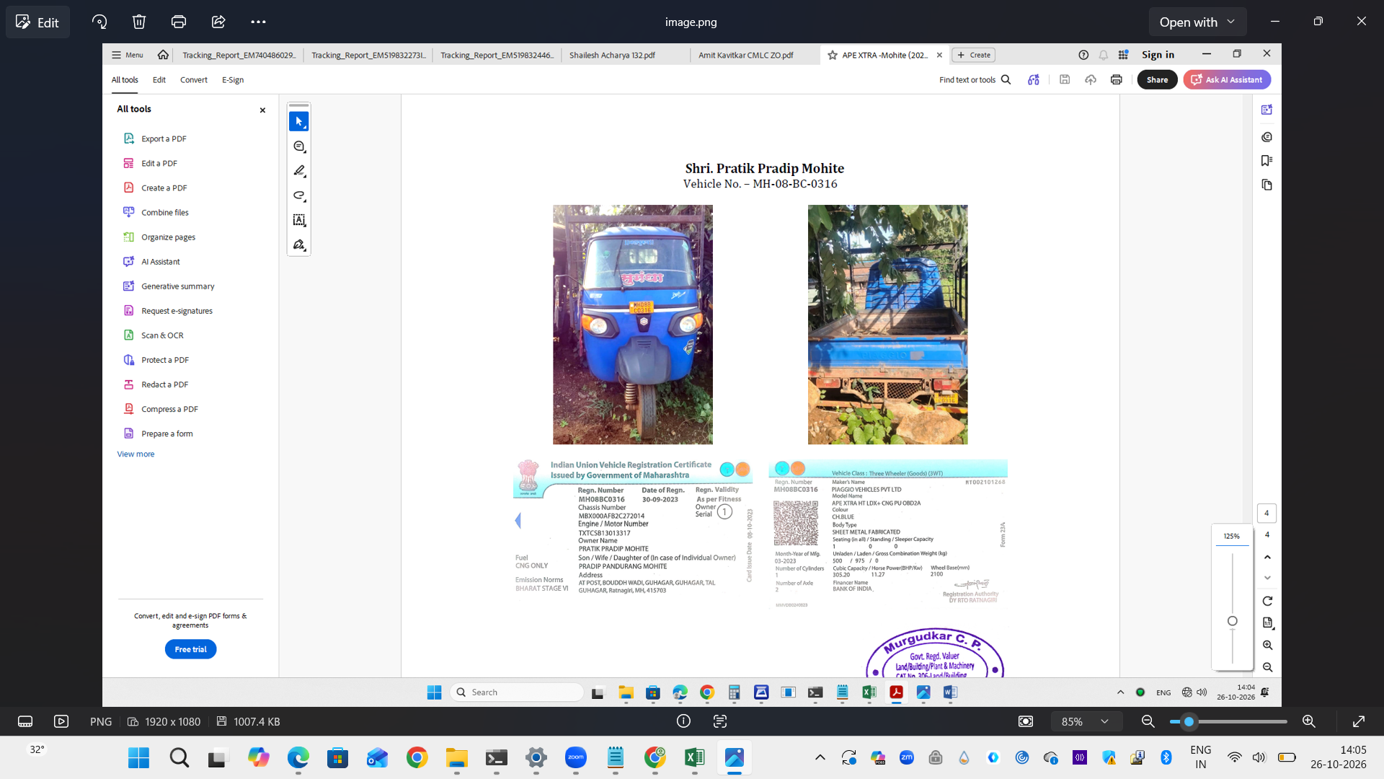Toggle filmstrip view in photo viewer
This screenshot has width=1384, height=779.
click(25, 721)
